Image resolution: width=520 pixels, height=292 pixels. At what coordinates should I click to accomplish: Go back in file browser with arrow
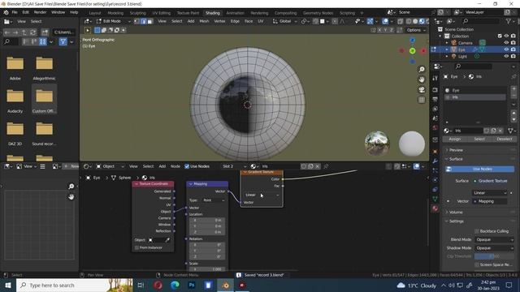coord(7,32)
